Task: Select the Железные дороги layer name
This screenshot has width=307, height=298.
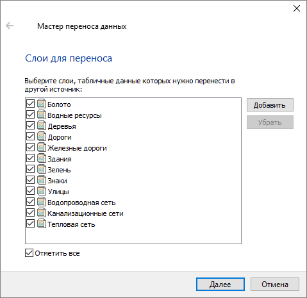Action: coord(77,148)
